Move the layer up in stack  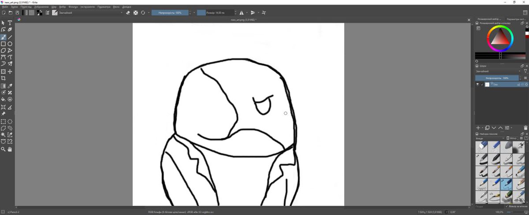click(x=500, y=128)
